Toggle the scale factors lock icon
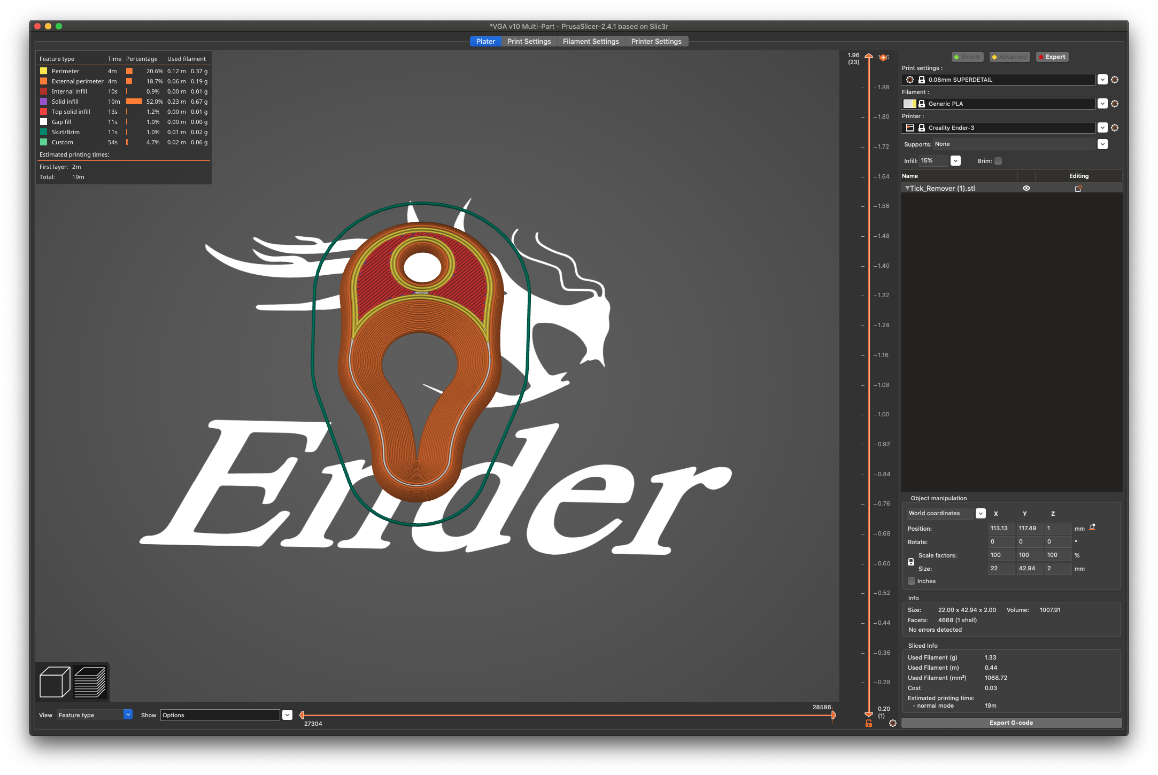Screen dimensions: 1158x775 [911, 562]
